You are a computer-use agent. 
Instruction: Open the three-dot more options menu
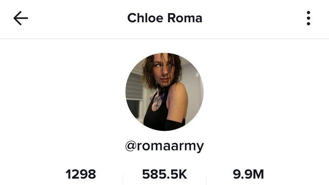[308, 18]
